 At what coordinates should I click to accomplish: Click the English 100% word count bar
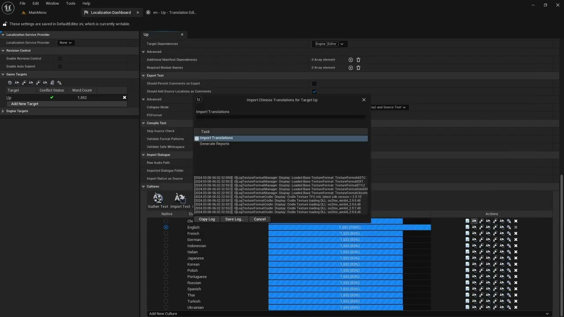(x=349, y=227)
